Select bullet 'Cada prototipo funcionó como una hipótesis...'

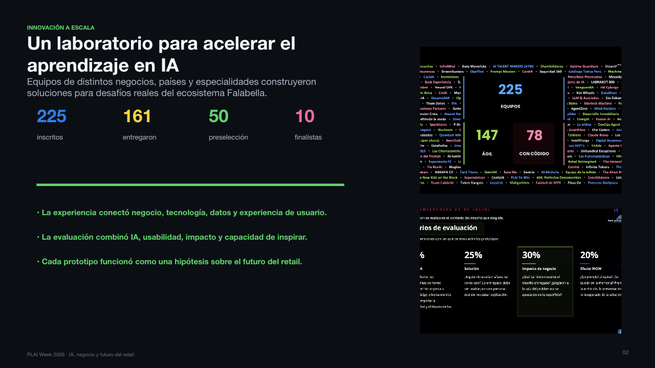click(x=169, y=262)
